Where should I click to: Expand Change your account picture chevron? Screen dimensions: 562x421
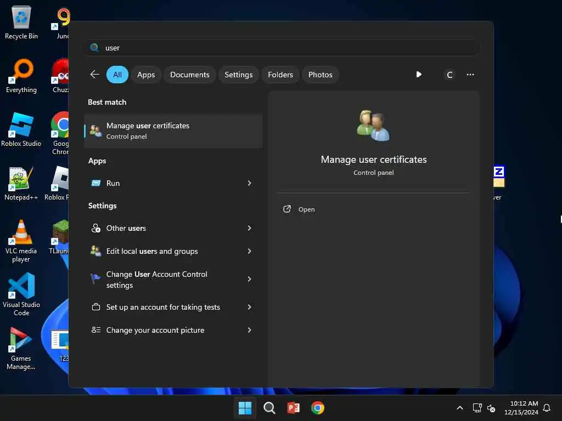pyautogui.click(x=250, y=329)
